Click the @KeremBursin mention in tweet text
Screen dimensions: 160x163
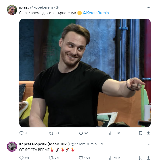(x=96, y=13)
